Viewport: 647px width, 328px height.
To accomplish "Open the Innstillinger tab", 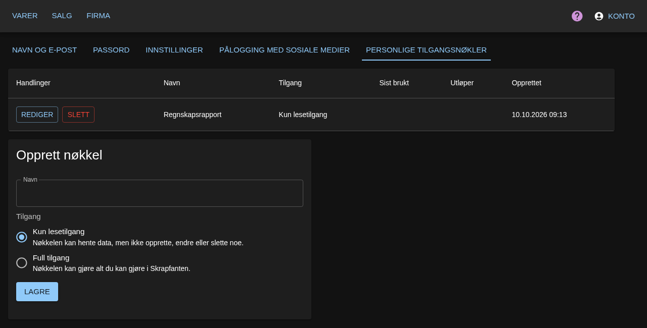I will click(x=174, y=50).
